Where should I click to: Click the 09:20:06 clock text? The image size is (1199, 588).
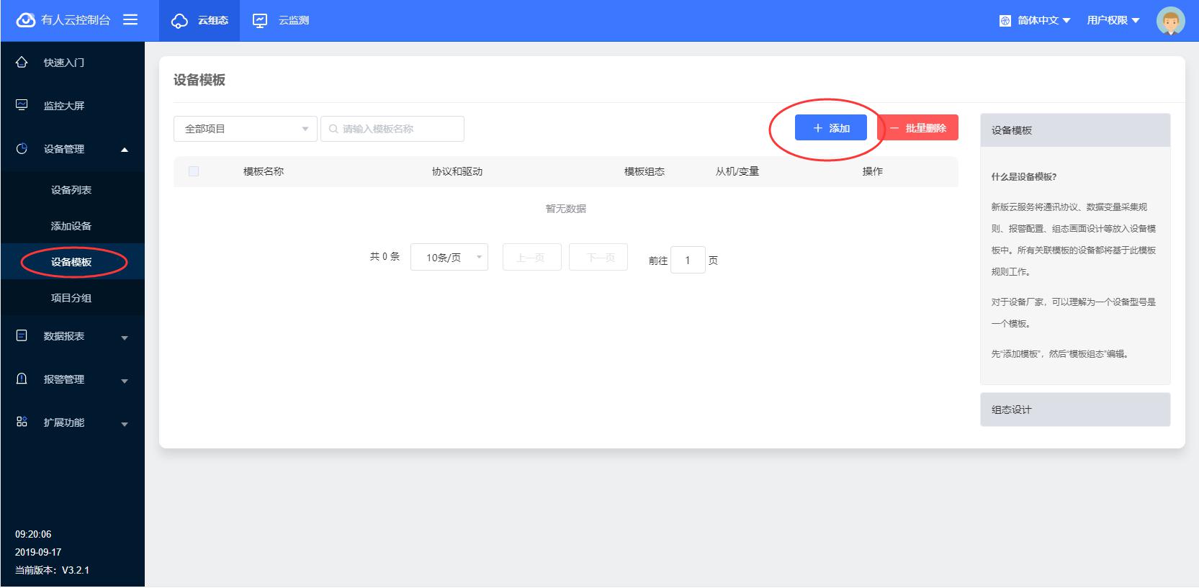[x=33, y=534]
